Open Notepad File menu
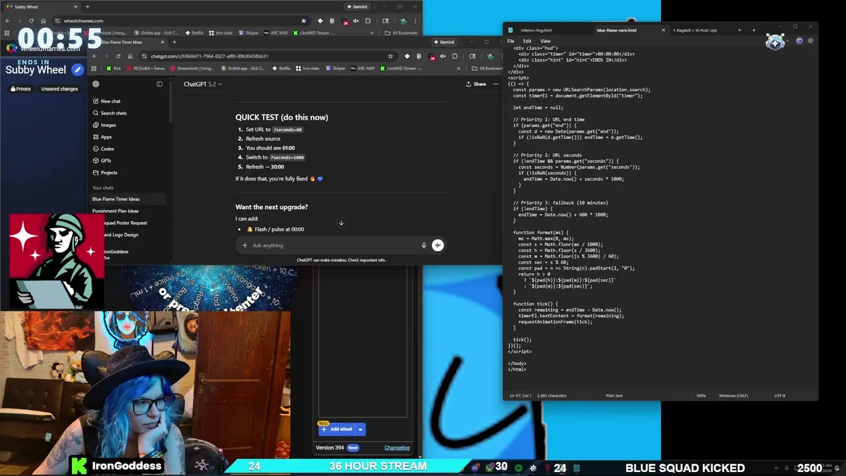846x476 pixels. [511, 41]
